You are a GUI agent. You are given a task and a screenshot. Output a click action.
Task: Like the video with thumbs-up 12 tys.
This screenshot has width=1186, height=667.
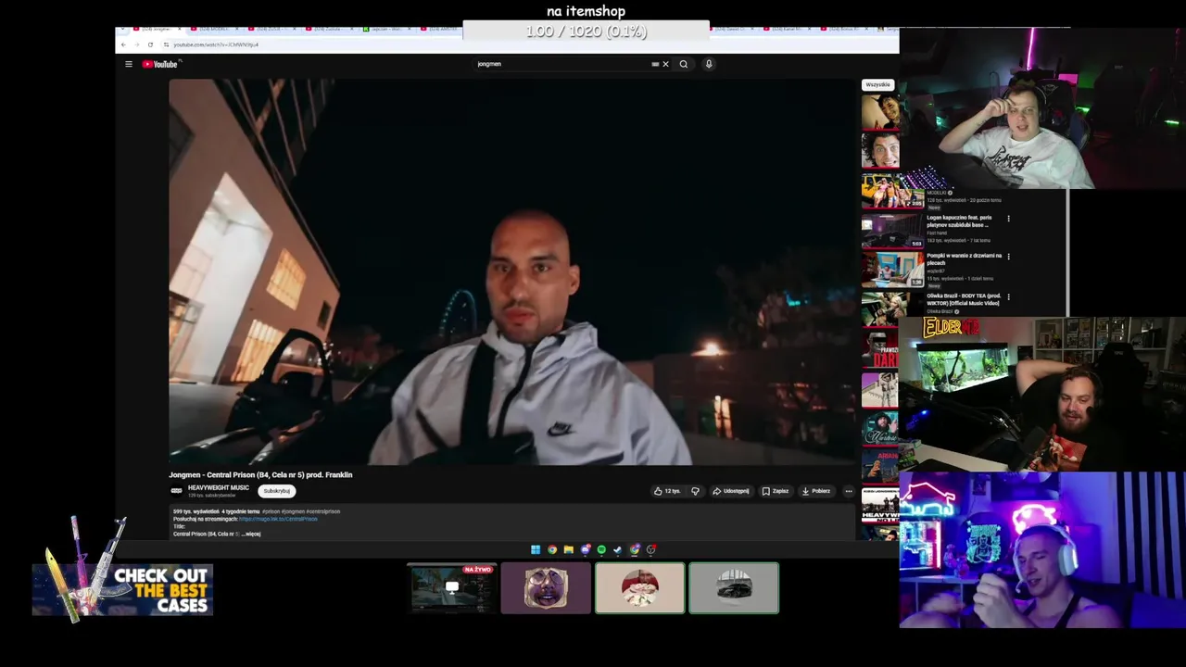click(x=667, y=491)
